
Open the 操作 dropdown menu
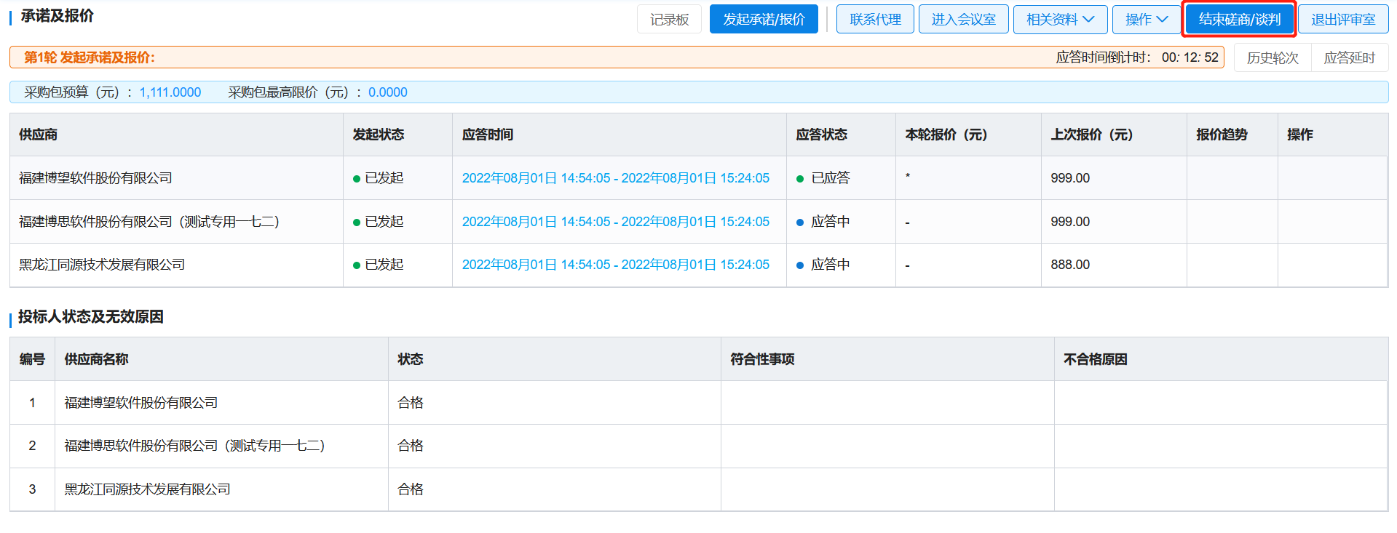[x=1146, y=20]
